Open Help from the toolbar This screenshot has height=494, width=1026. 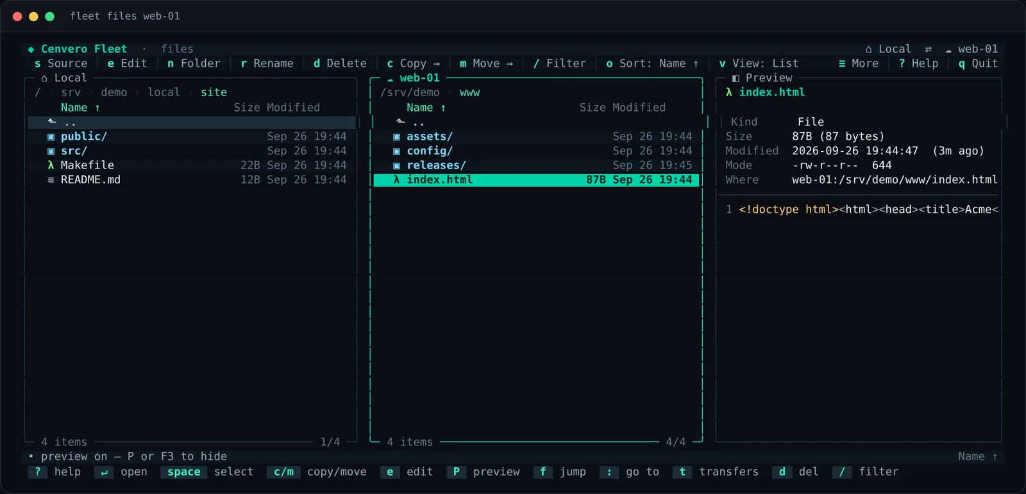coord(918,63)
